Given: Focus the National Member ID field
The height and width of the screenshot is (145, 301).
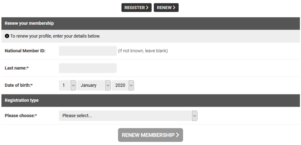Looking at the screenshot, I should click(x=88, y=51).
